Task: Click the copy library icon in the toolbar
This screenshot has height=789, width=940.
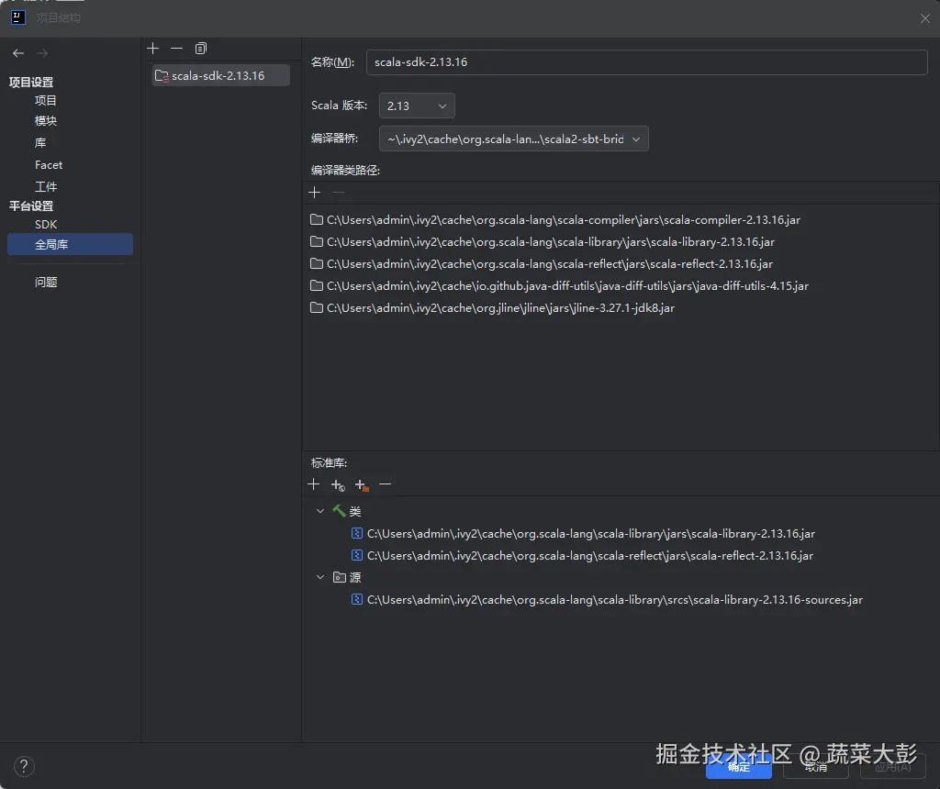Action: (x=200, y=48)
